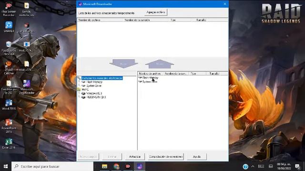Open the touch keyboard tray icon
The image size is (305, 171).
261,166
